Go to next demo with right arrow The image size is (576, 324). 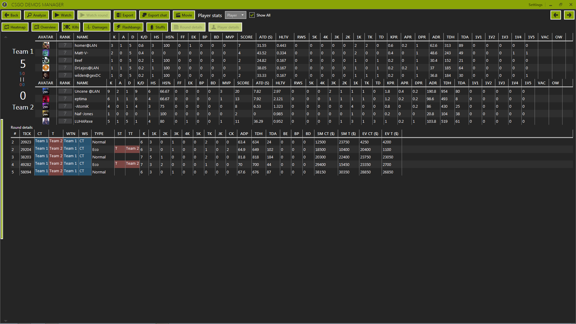569,15
